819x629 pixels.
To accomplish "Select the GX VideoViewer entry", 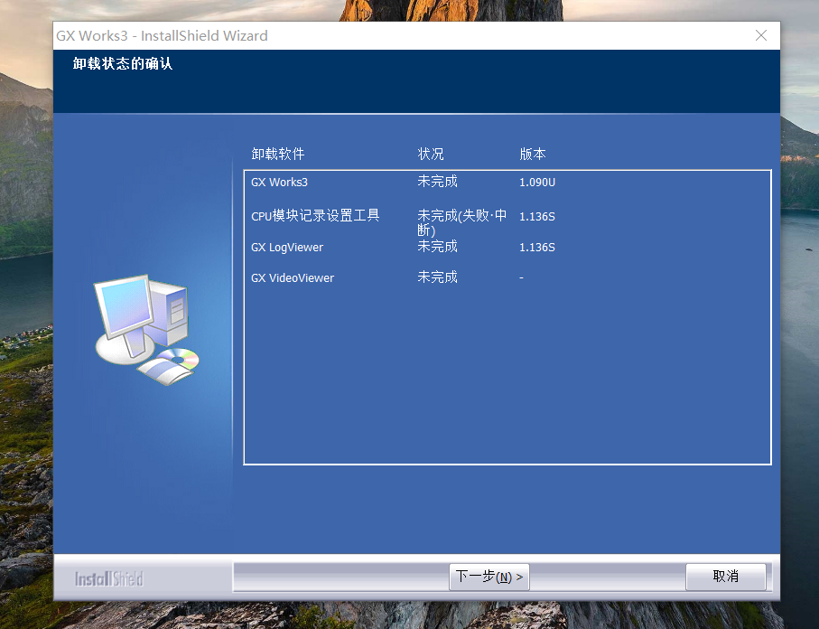I will (x=292, y=277).
